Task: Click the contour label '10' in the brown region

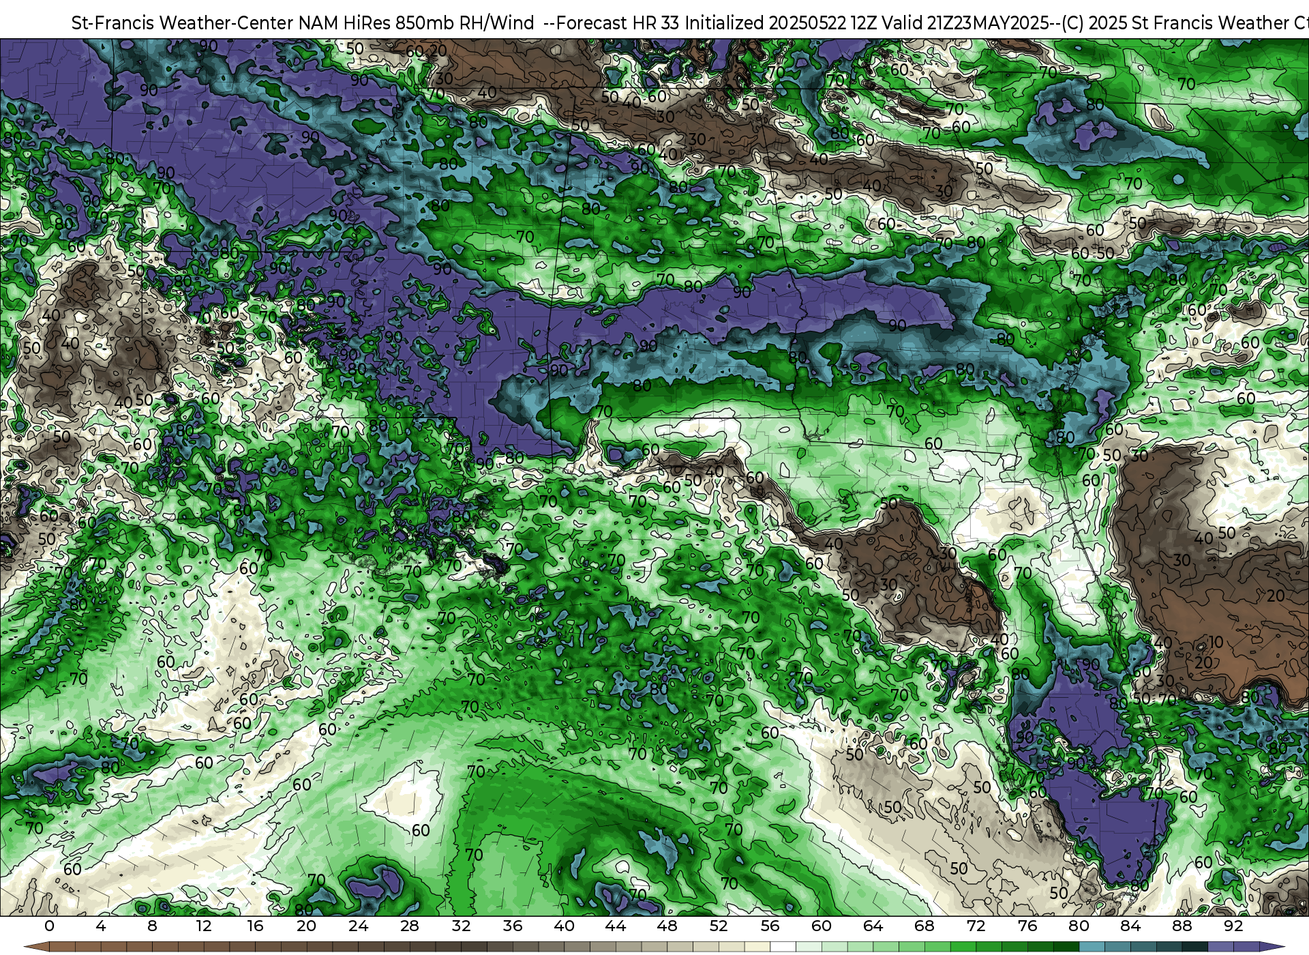Action: pos(1216,642)
